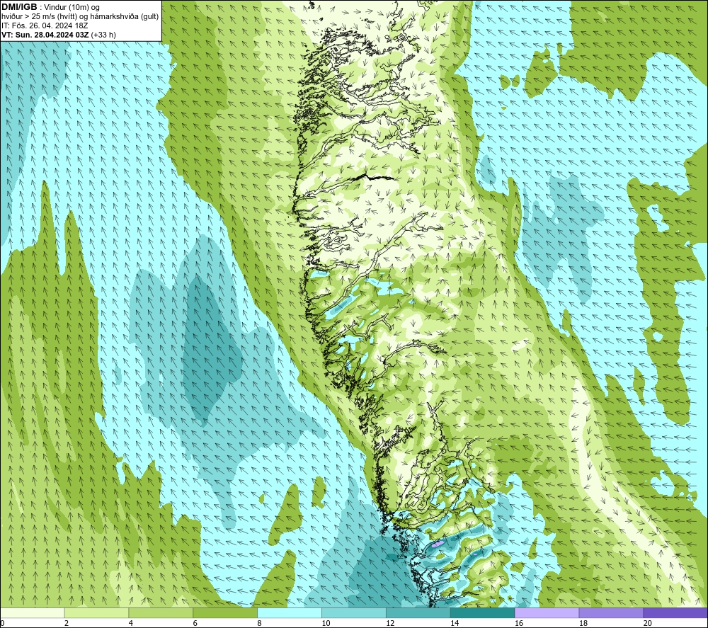Click the 'Vindur (10m) og' header text
The height and width of the screenshot is (628, 708).
tap(72, 8)
